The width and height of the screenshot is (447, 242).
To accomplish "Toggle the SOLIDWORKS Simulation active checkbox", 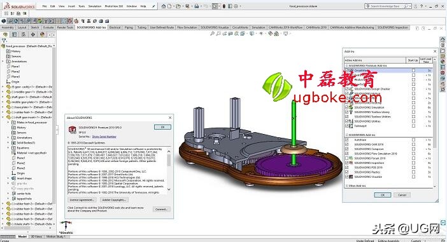I will click(x=347, y=107).
